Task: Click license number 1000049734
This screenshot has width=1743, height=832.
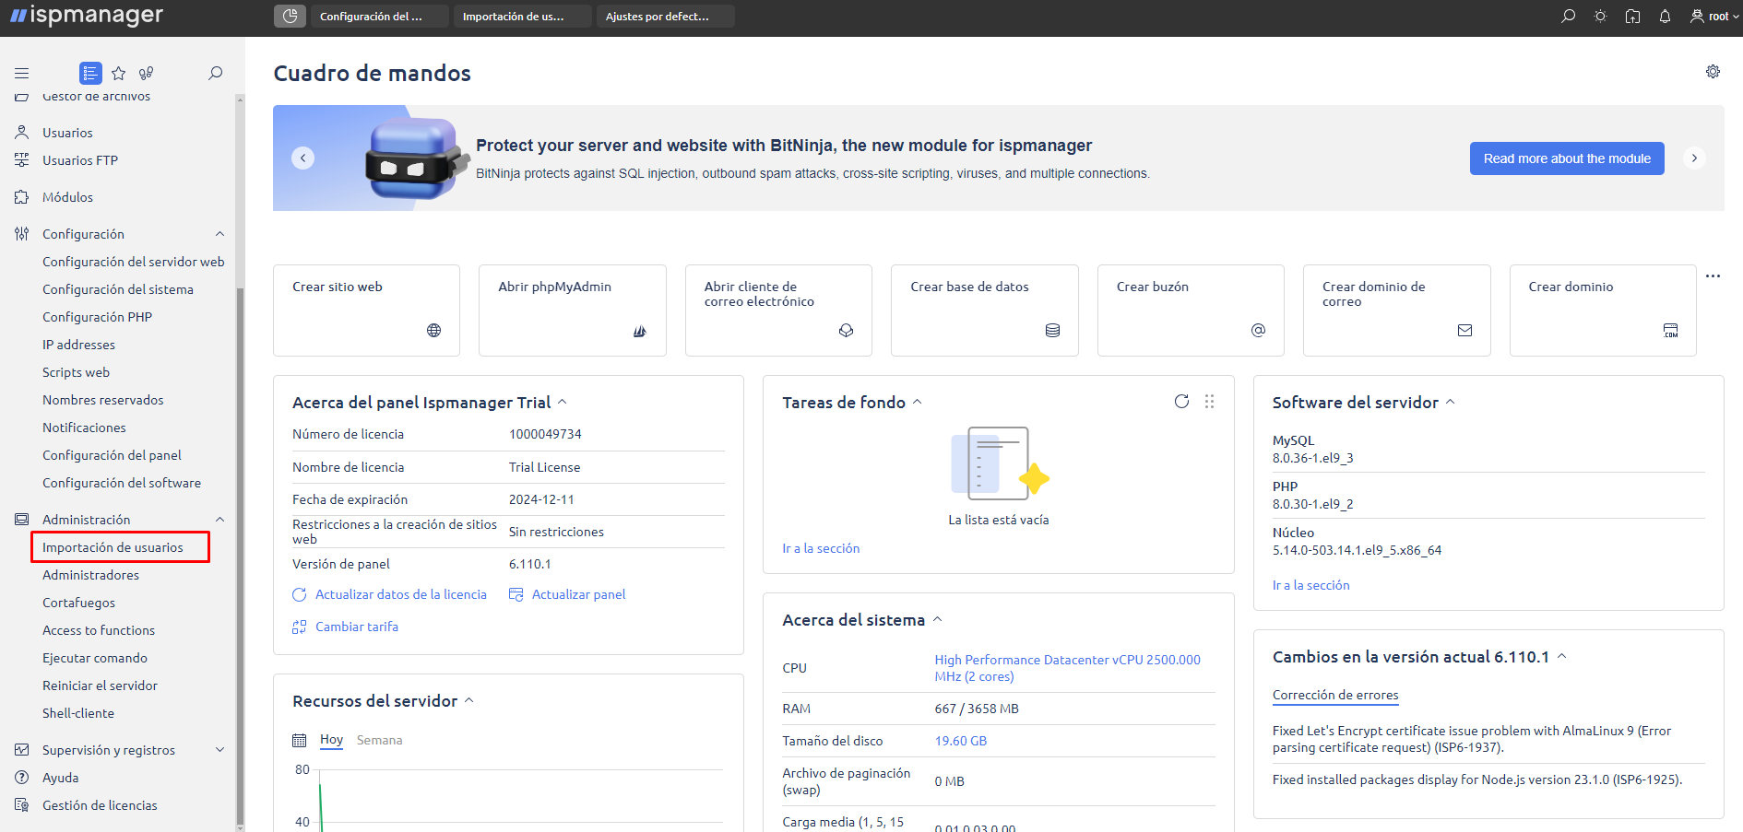Action: [545, 434]
